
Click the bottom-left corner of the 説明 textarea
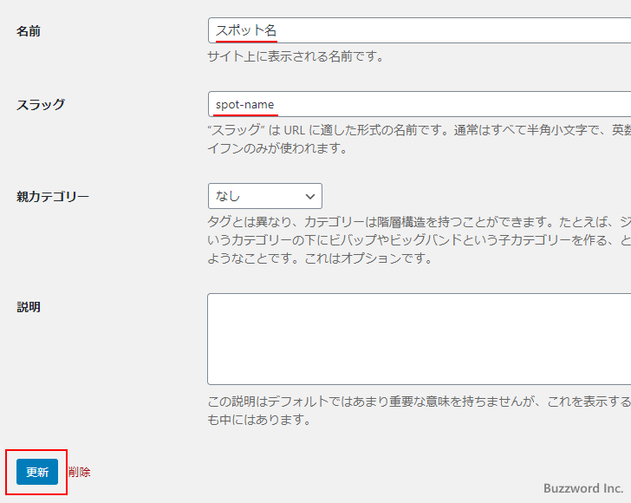coord(213,379)
